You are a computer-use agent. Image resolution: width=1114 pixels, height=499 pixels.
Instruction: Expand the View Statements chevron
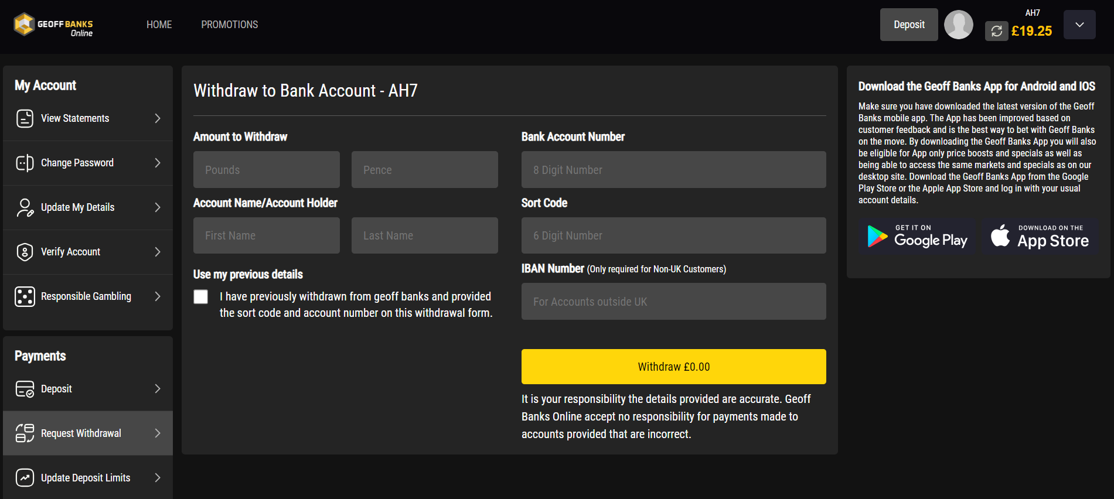tap(158, 118)
